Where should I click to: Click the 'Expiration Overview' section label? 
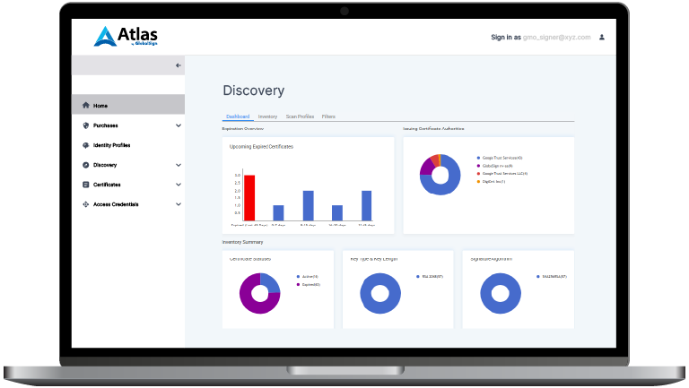243,129
